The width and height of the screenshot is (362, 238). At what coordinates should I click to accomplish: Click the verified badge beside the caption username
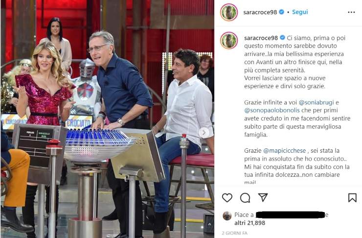282,38
